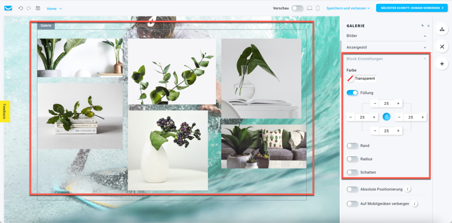Select the Galerie block label

[x=46, y=26]
